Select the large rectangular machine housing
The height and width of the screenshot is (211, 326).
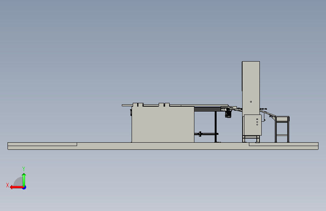(x=163, y=124)
